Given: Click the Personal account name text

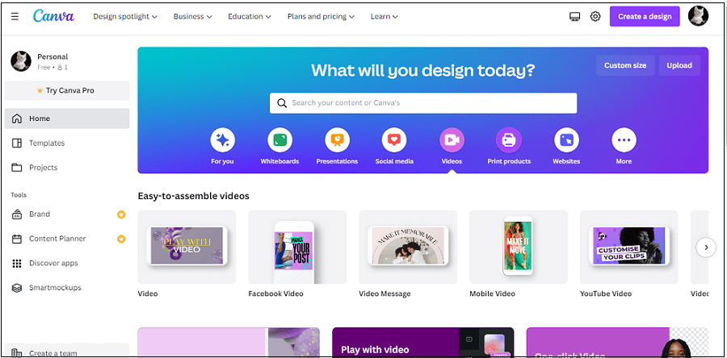Looking at the screenshot, I should pos(53,57).
